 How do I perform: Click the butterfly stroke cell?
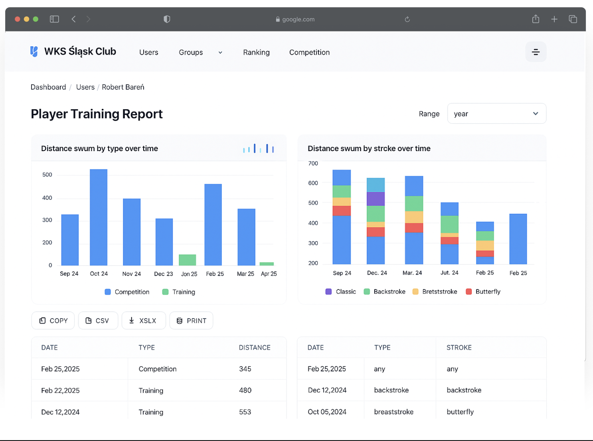460,411
